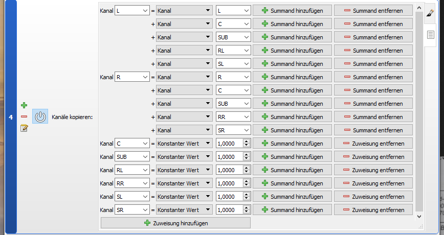Click the scrollbar up arrow in filter panel

click(419, 7)
